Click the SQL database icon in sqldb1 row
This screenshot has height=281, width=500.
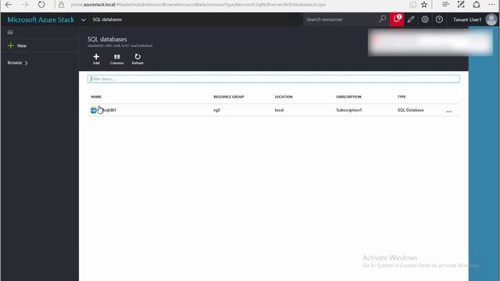94,110
